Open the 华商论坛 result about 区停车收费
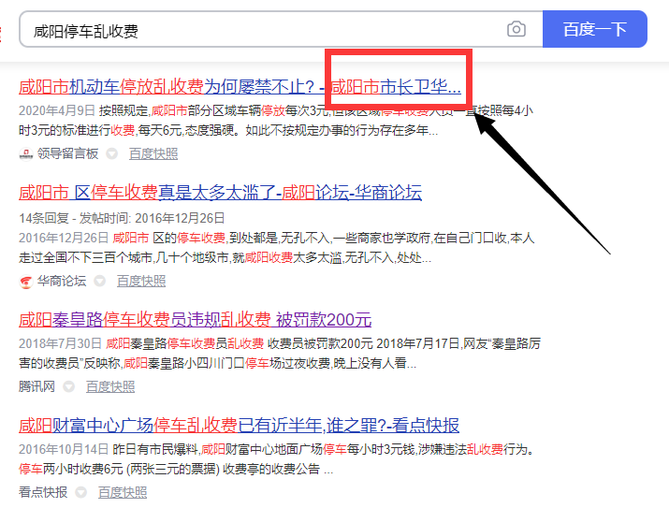Screen dimensions: 669x508 pos(220,193)
